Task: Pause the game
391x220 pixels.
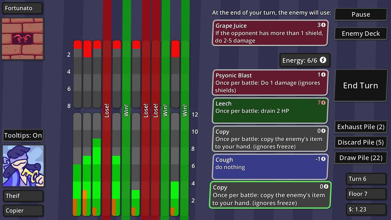Action: click(x=360, y=14)
